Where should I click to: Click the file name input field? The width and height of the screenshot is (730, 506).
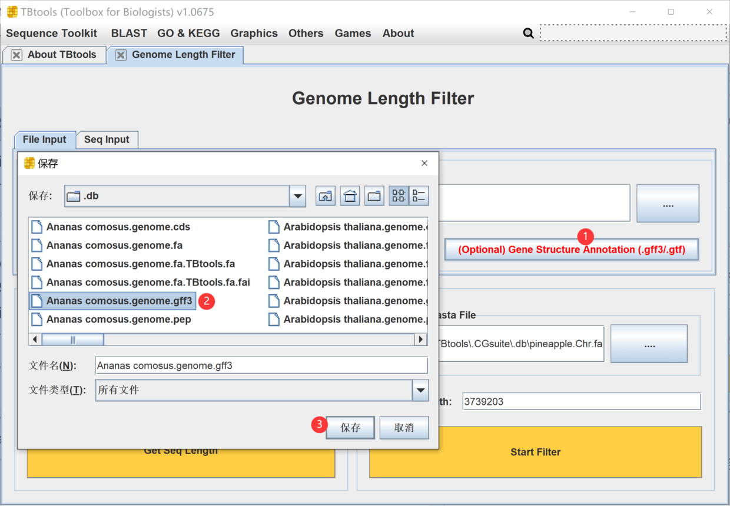tap(261, 365)
